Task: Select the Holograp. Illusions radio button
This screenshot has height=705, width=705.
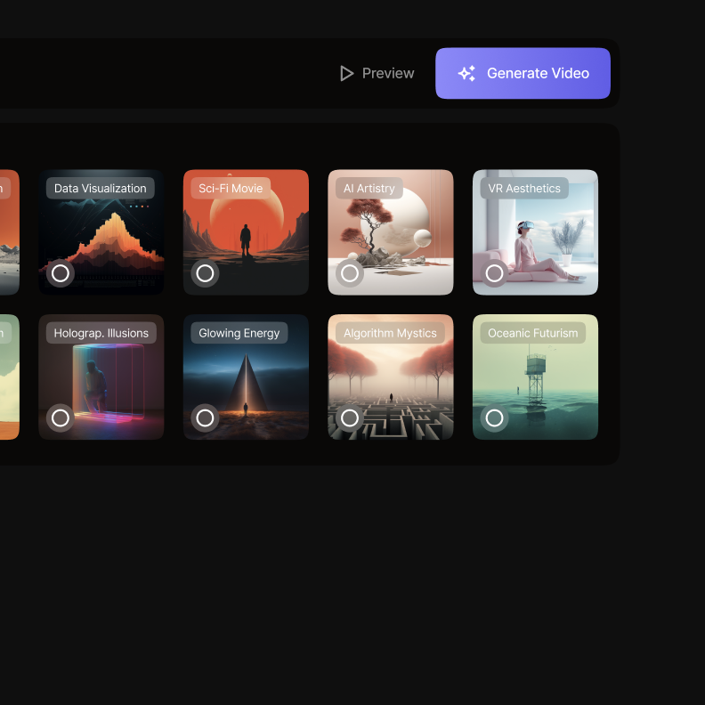Action: tap(61, 417)
